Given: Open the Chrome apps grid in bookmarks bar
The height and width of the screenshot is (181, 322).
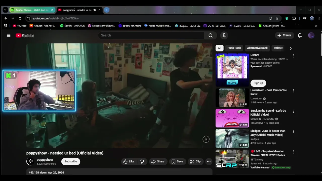Looking at the screenshot, I should coord(5,26).
